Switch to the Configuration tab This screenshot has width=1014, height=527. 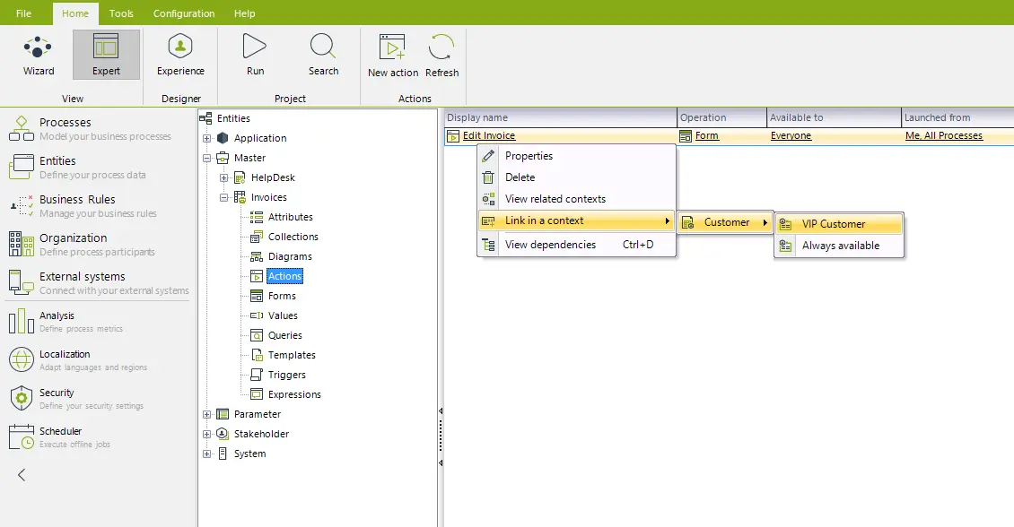tap(184, 13)
